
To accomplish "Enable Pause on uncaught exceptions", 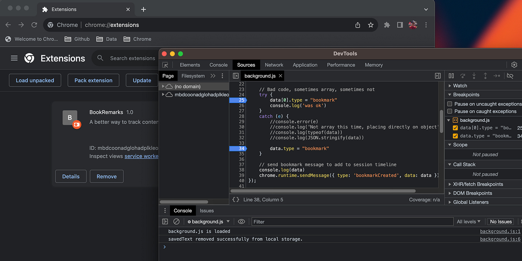I will pyautogui.click(x=450, y=104).
